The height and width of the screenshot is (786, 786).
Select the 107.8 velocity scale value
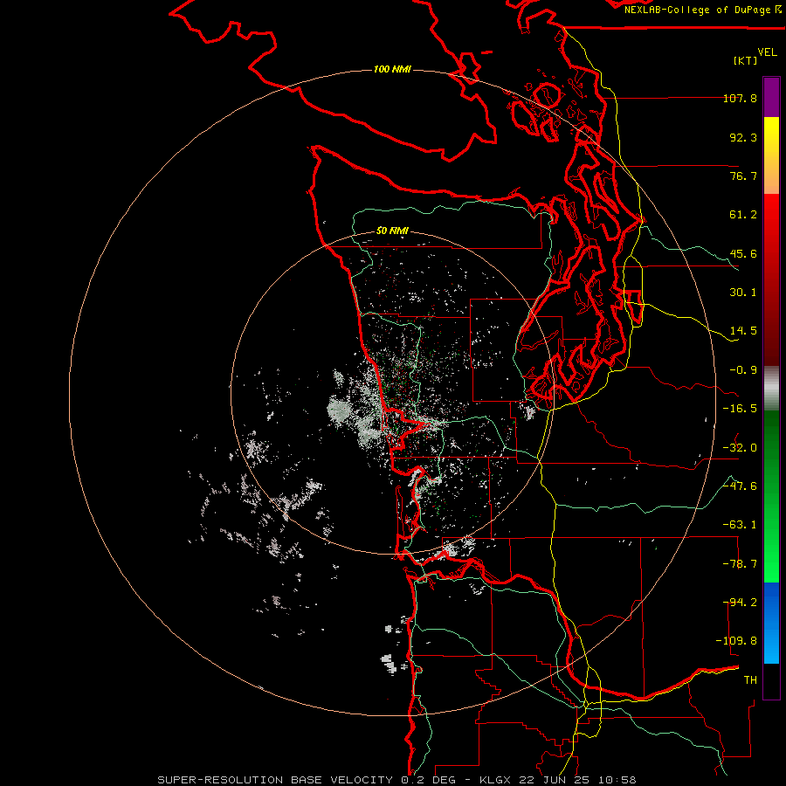coord(740,98)
